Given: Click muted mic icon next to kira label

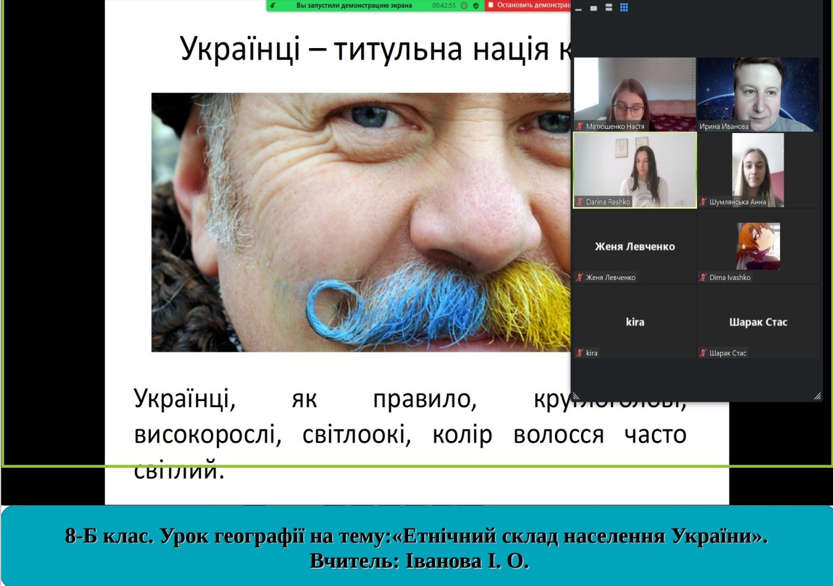Looking at the screenshot, I should [x=580, y=353].
